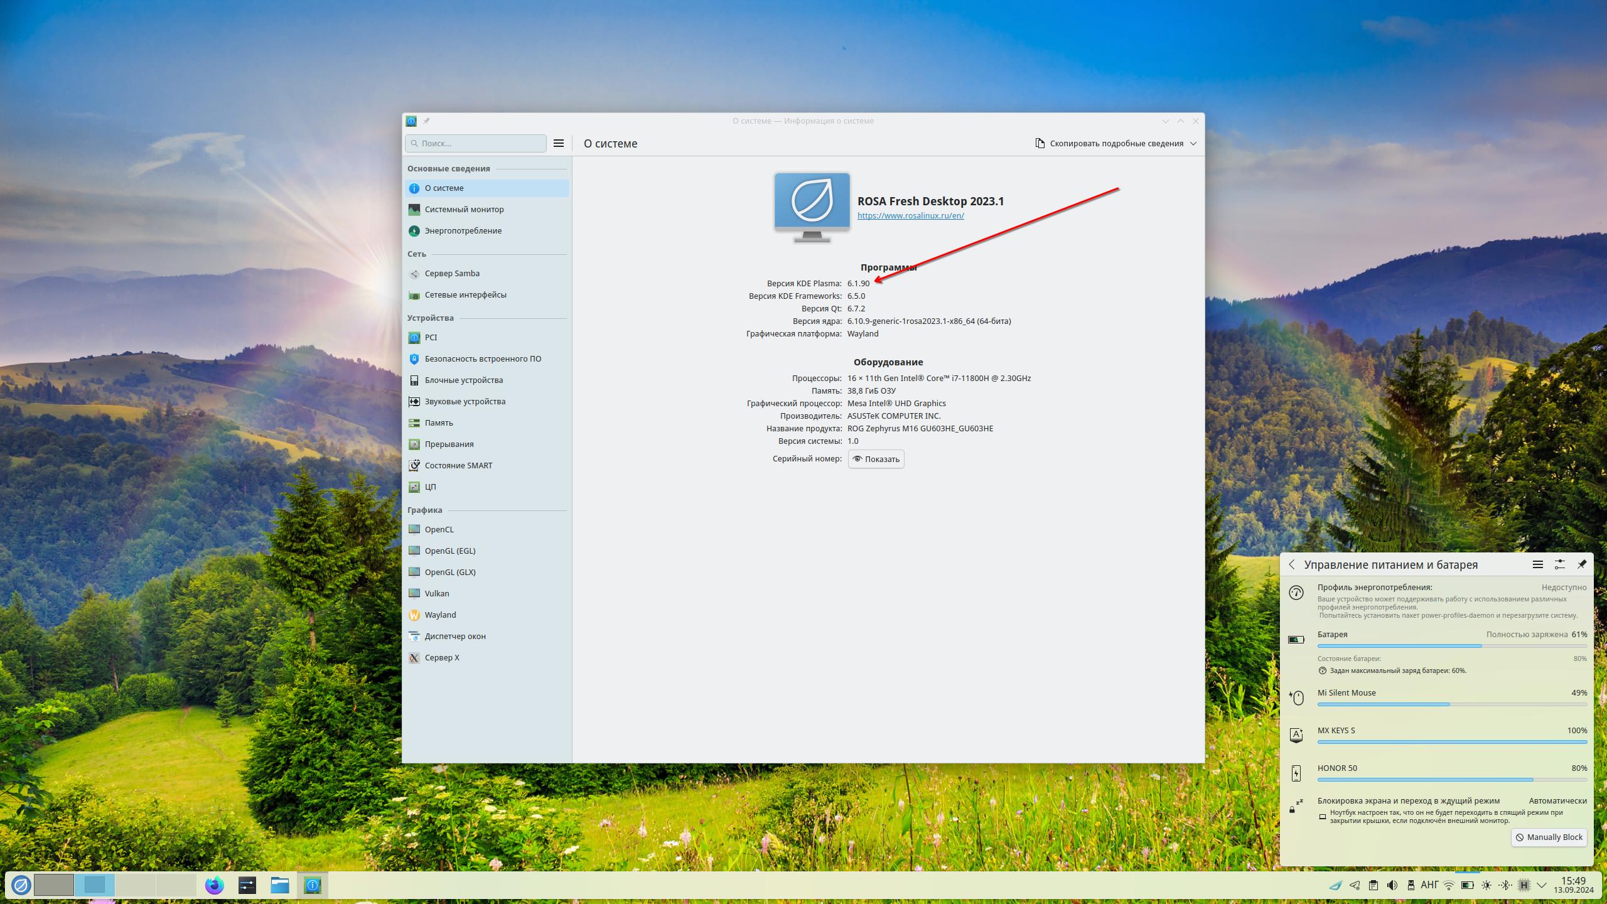Open 'Прерывания' sidebar entry

pyautogui.click(x=487, y=444)
